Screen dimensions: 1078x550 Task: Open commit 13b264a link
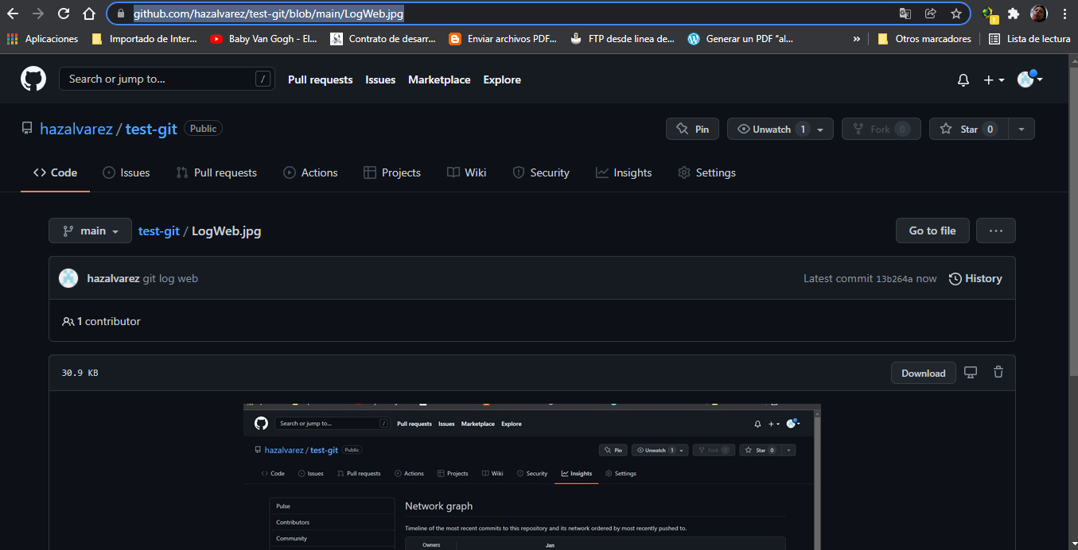[x=894, y=279]
